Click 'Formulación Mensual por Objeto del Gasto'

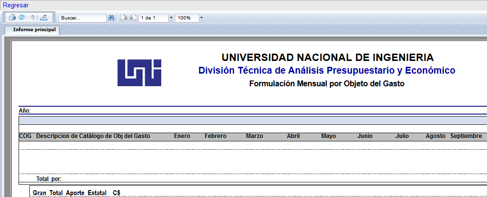pyautogui.click(x=327, y=84)
